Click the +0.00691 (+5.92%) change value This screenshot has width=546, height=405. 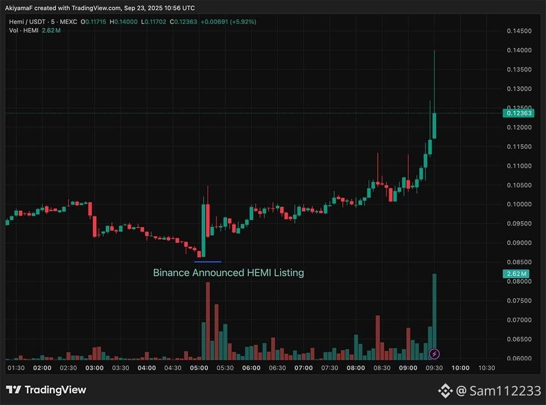pos(228,22)
